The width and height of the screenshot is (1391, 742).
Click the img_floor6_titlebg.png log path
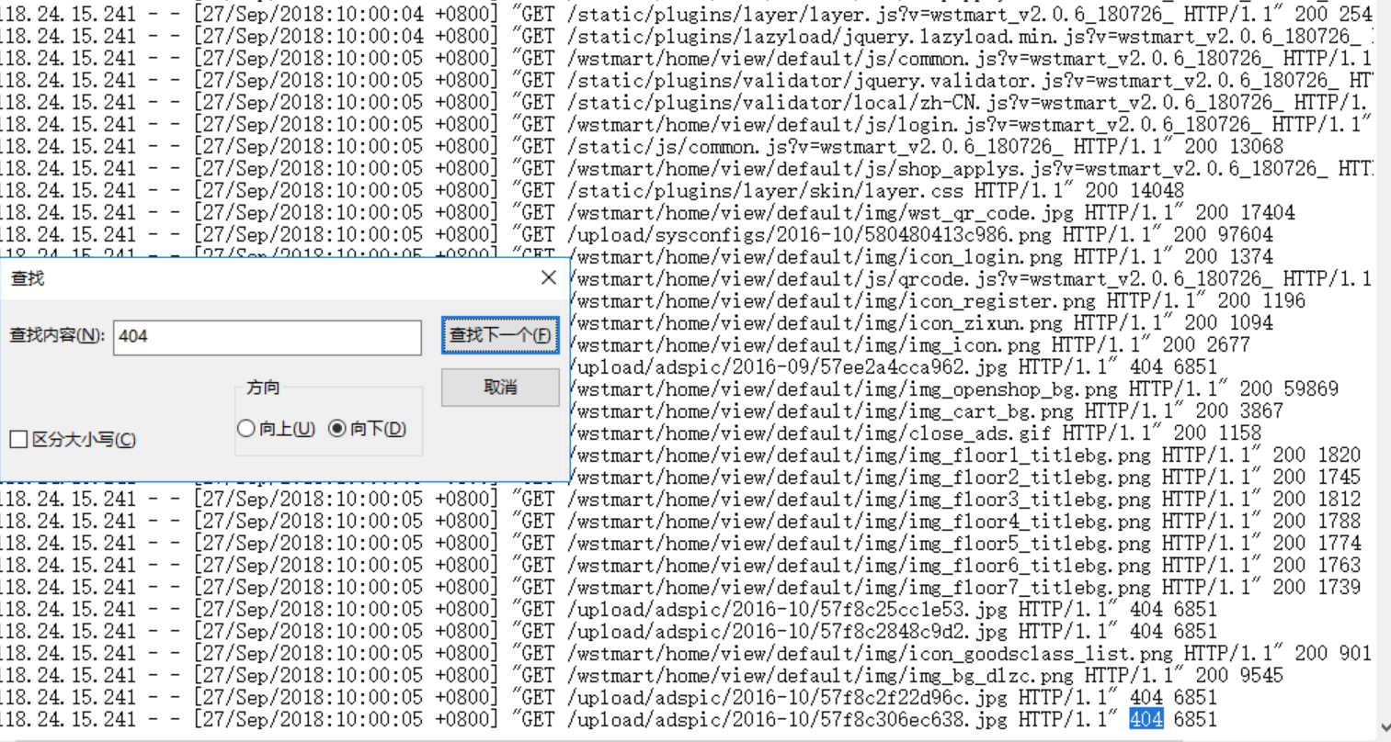[859, 565]
